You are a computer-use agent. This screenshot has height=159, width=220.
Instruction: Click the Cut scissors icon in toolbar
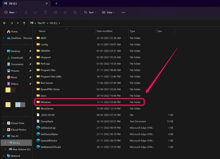(26, 12)
